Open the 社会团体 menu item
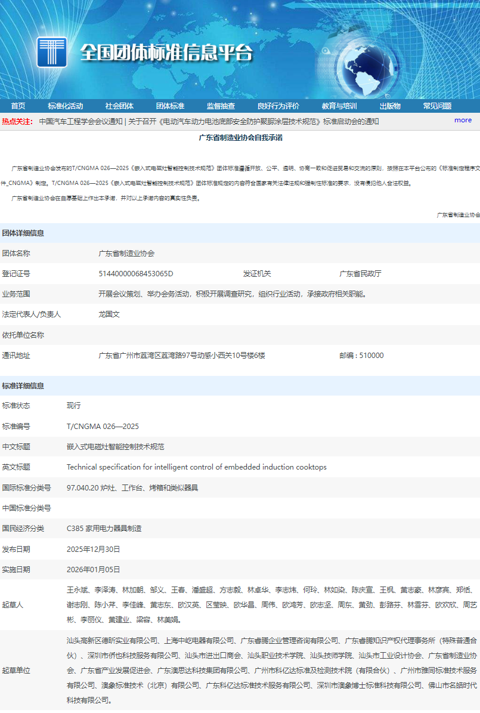The width and height of the screenshot is (480, 713). 119,106
